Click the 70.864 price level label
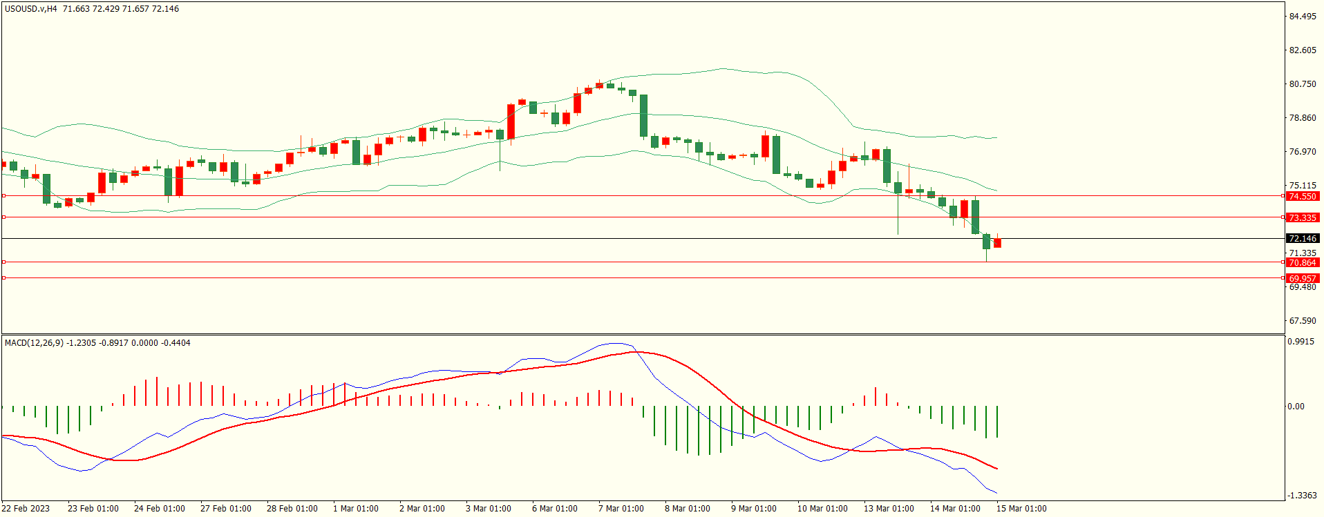1324x517 pixels. [1303, 263]
